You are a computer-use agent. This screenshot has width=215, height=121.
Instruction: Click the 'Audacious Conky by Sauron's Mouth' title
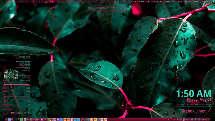click(x=107, y=8)
